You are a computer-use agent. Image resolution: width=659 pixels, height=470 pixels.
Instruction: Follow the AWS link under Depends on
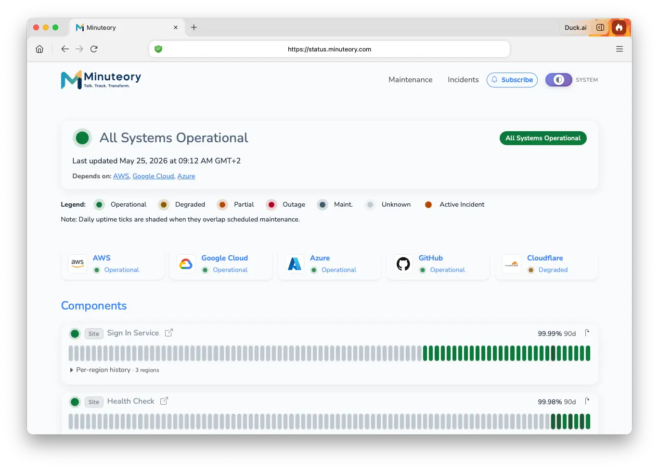(x=121, y=176)
